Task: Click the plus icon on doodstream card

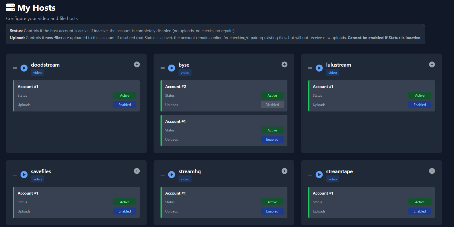Action: (137, 64)
